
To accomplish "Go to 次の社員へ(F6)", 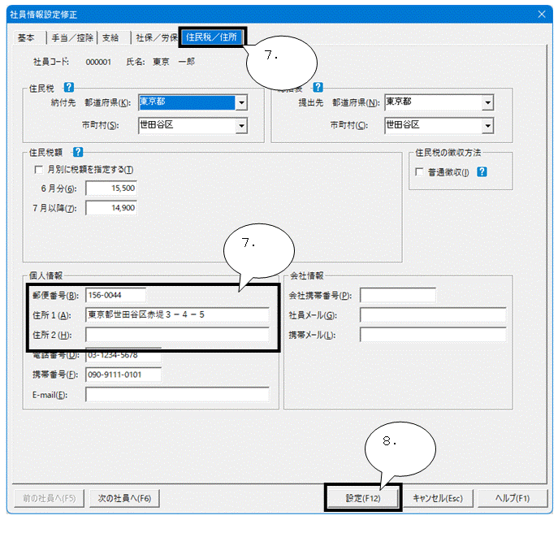I will 124,498.
